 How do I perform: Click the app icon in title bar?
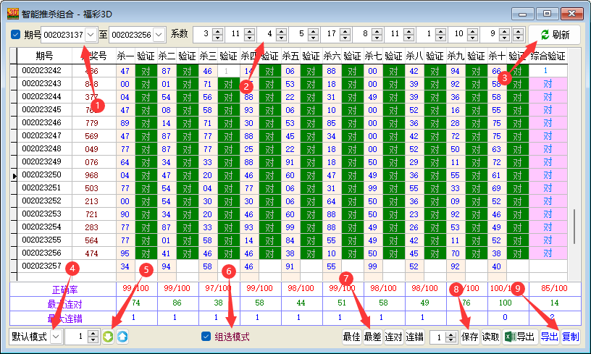(x=12, y=13)
